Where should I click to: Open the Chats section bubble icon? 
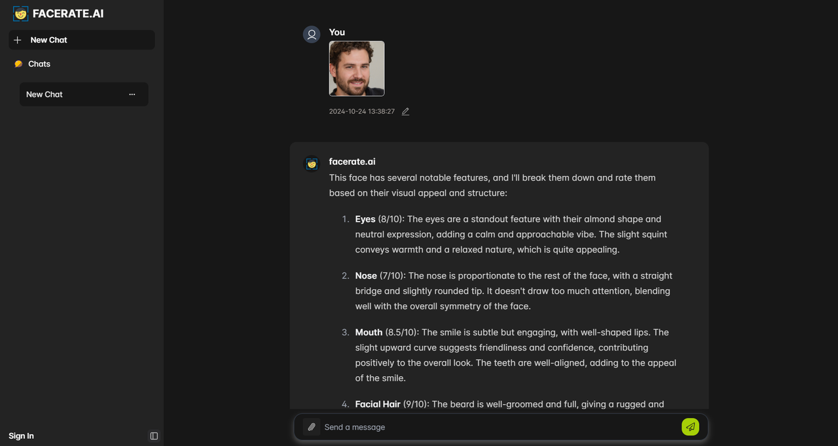(18, 64)
